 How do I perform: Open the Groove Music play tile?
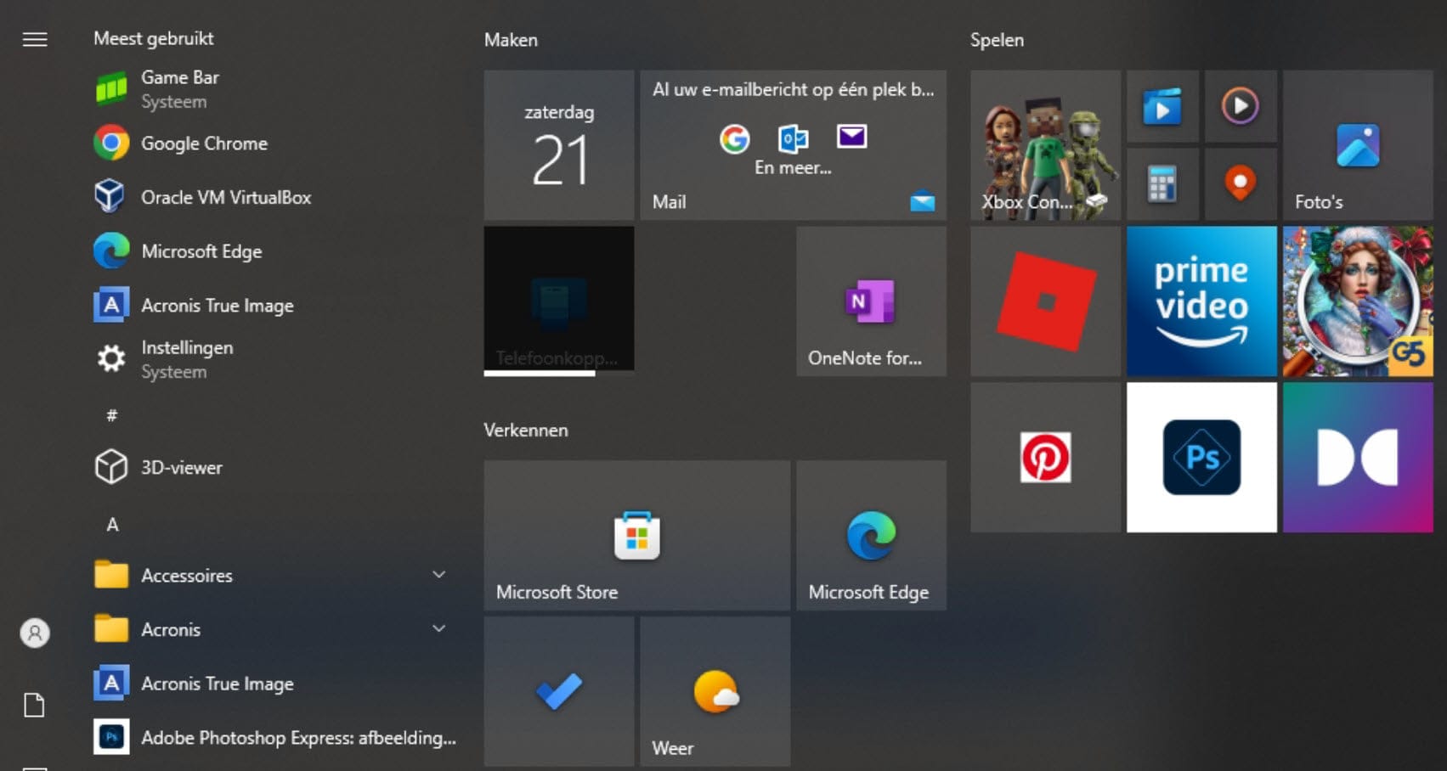(1241, 106)
